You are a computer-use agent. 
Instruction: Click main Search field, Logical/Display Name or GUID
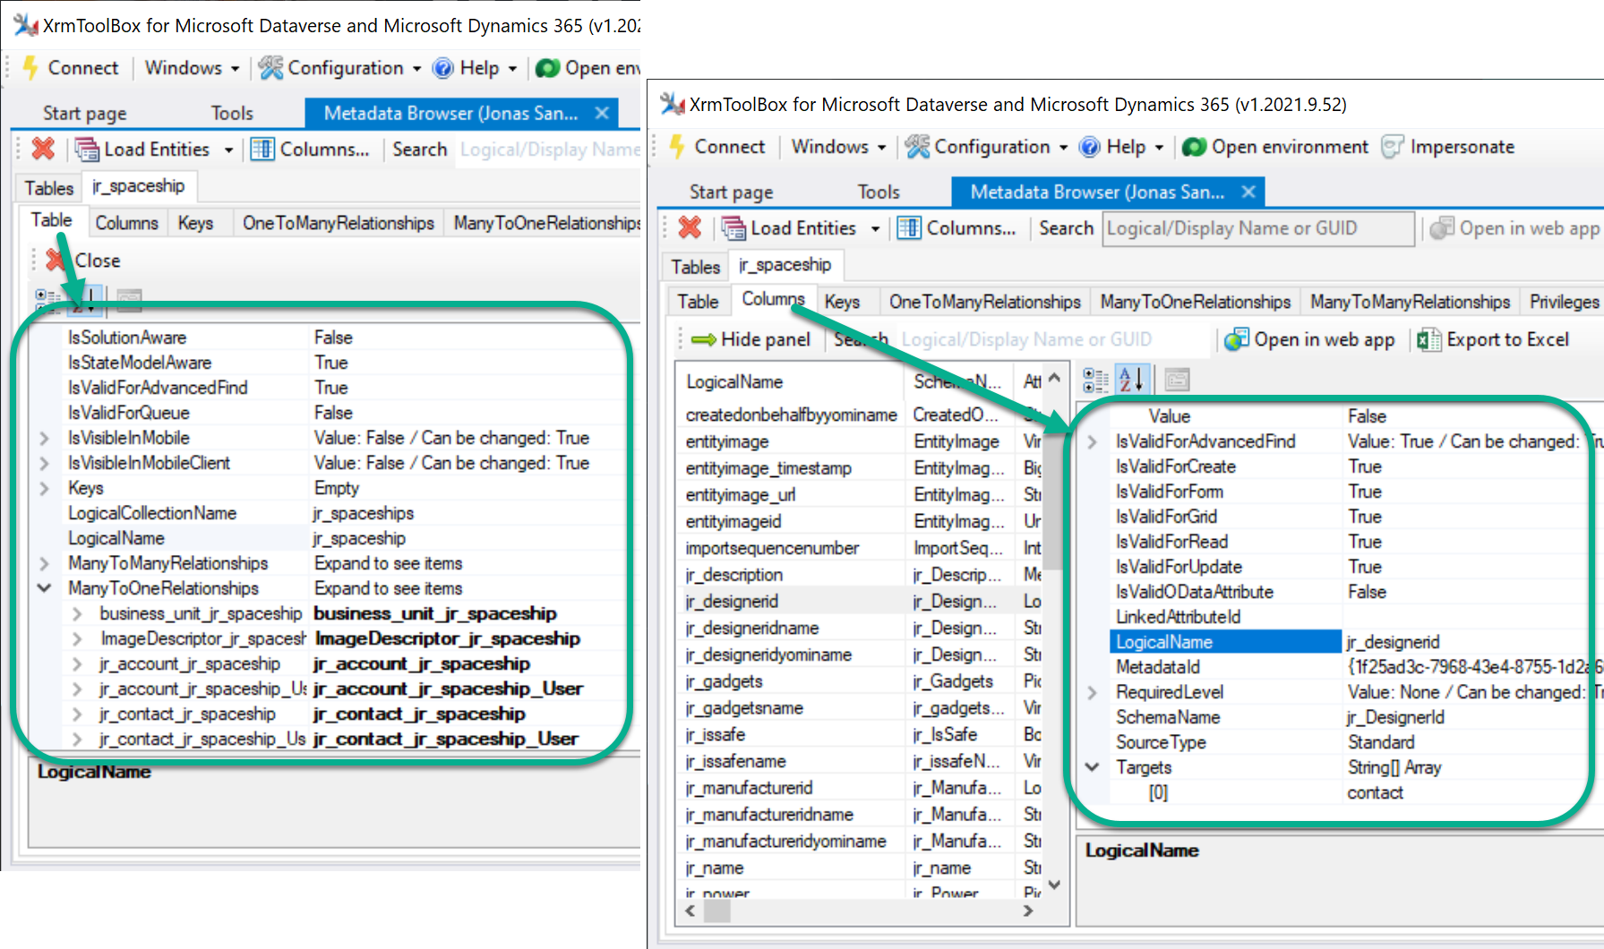[x=1257, y=228]
